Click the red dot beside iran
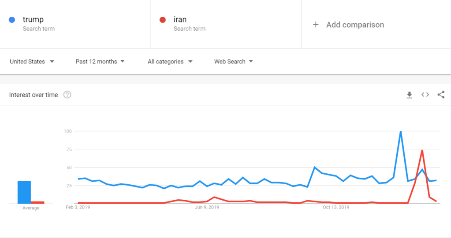The image size is (451, 238). (163, 19)
